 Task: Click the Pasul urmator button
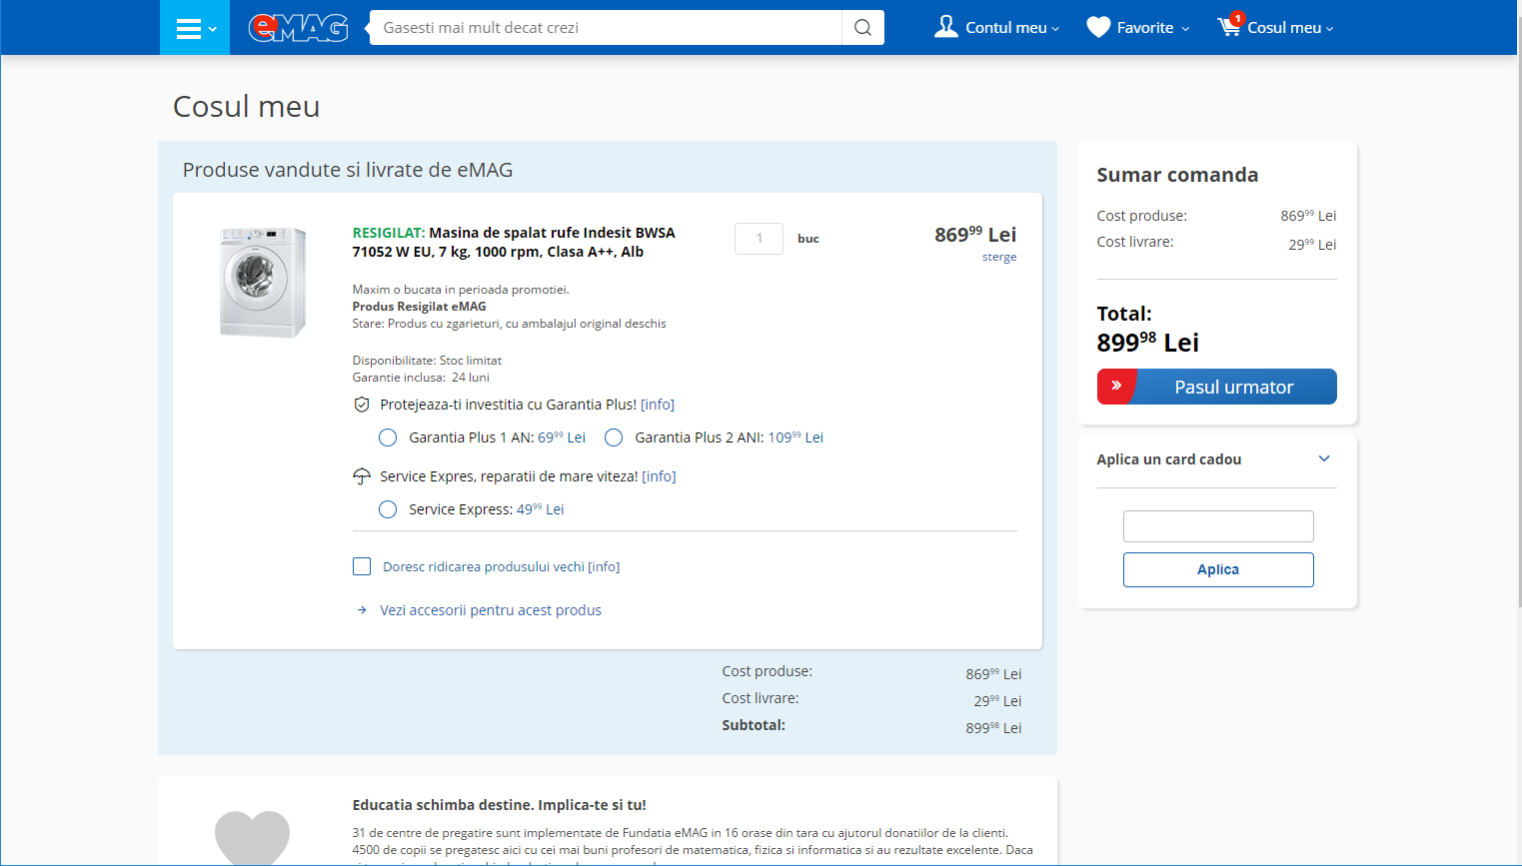1217,387
